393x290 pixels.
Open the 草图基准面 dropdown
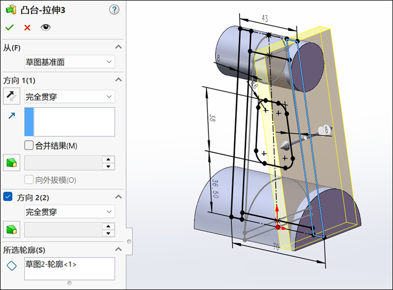[69, 62]
